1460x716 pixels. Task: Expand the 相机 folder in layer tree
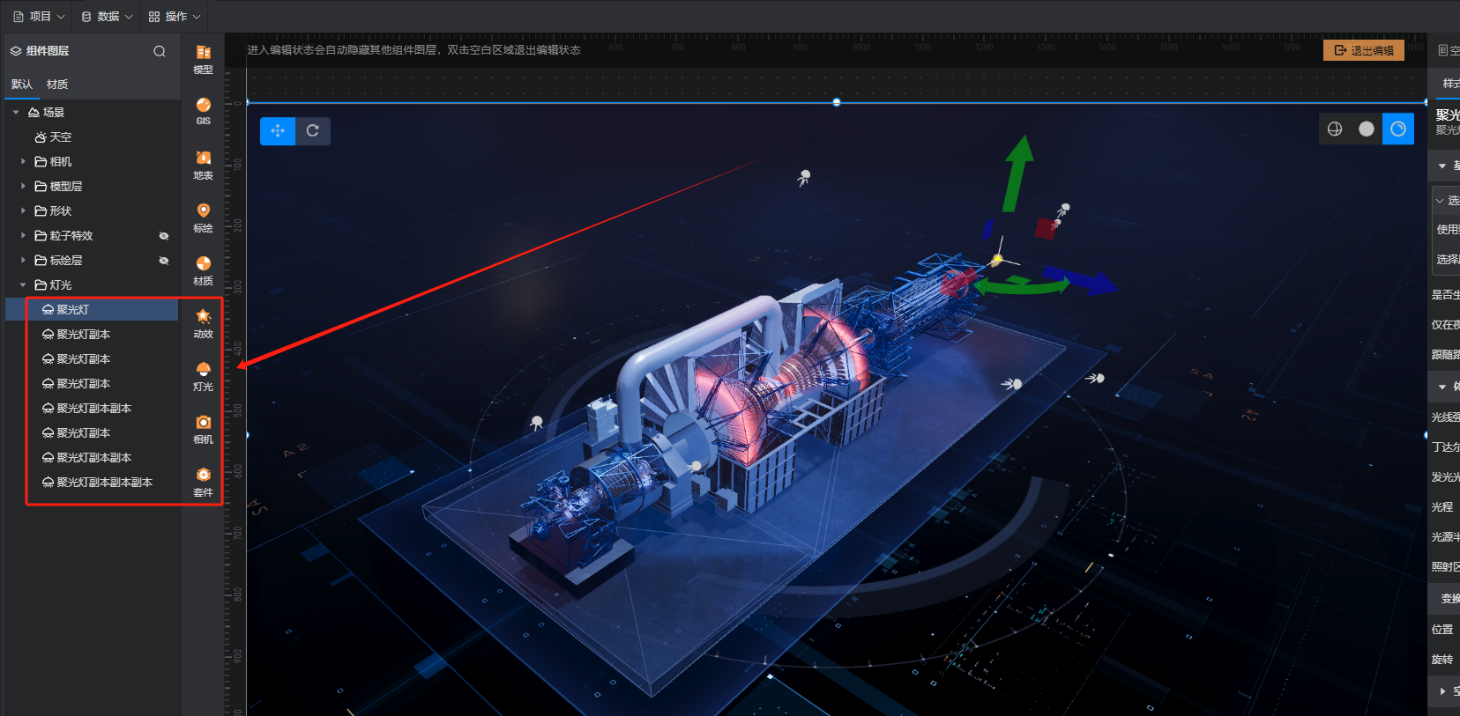pos(23,162)
